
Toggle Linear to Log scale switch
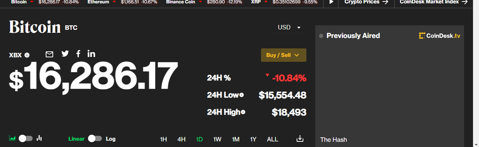[x=95, y=138]
